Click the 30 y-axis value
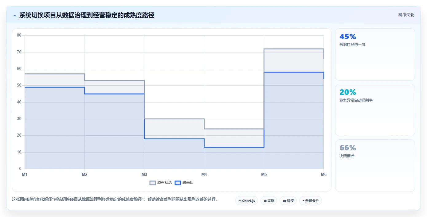 (19, 119)
